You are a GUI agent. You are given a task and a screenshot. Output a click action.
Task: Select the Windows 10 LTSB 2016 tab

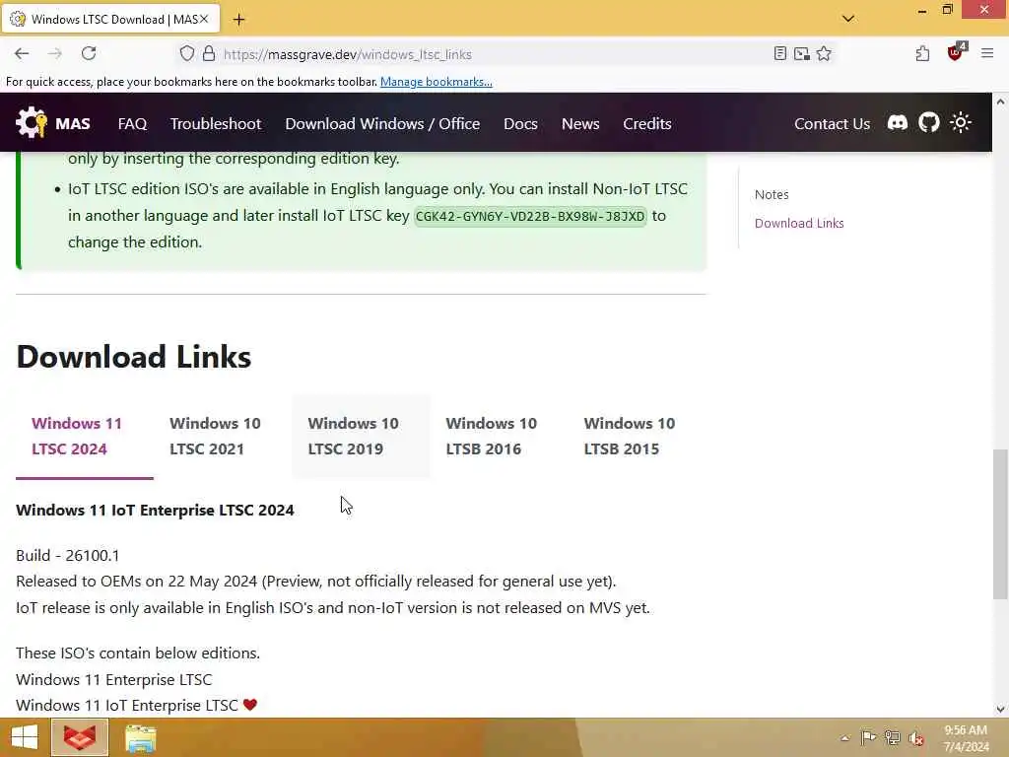pos(499,437)
